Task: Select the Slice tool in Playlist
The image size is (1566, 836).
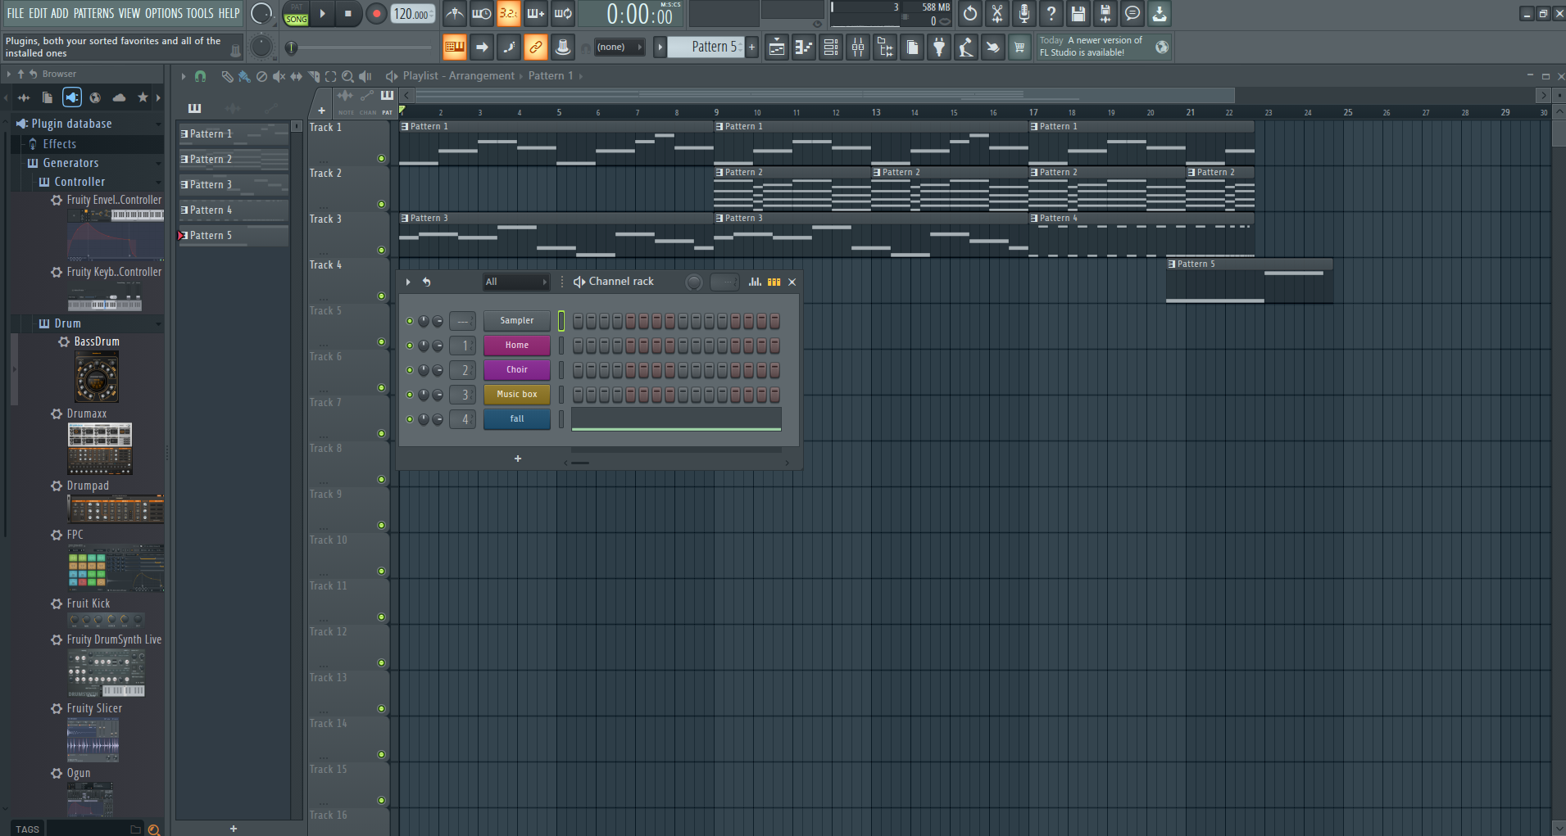Action: pyautogui.click(x=314, y=76)
